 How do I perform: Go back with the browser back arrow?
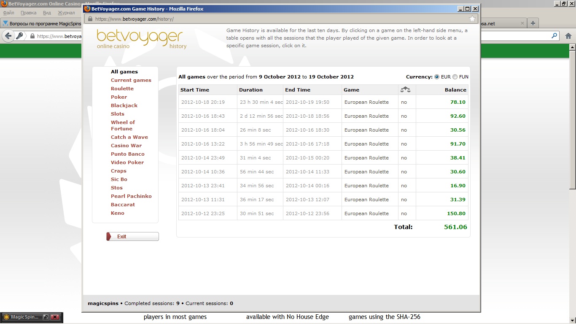coord(8,36)
